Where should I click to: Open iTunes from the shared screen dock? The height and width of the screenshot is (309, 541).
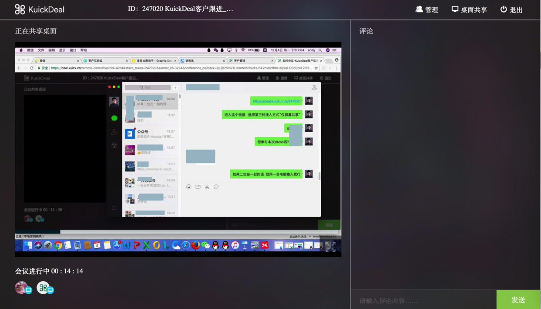pyautogui.click(x=235, y=246)
